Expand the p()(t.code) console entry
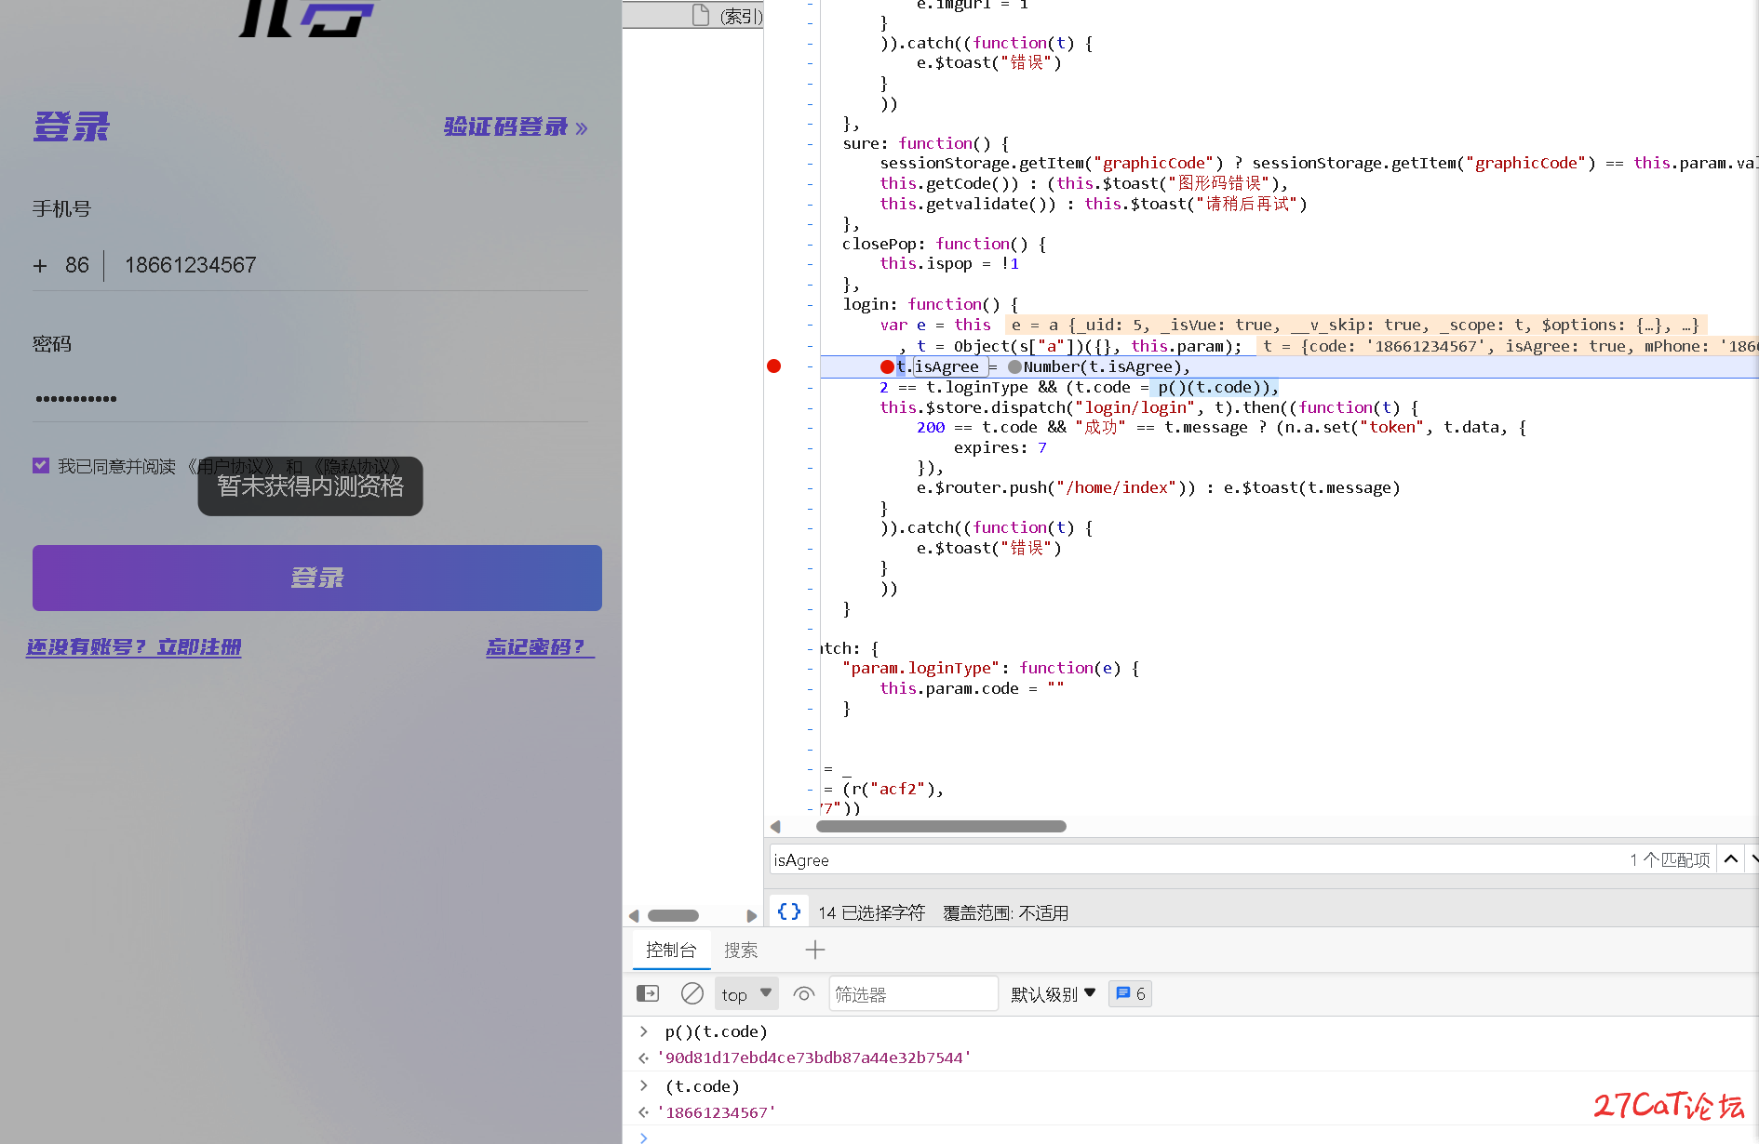This screenshot has width=1759, height=1144. pos(643,1031)
